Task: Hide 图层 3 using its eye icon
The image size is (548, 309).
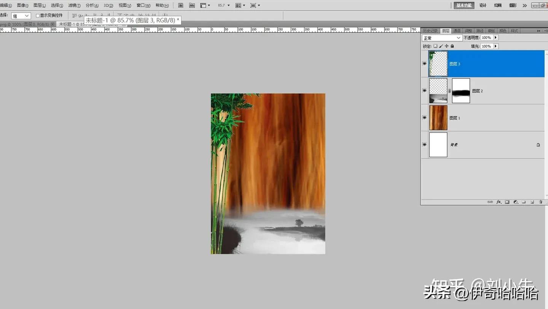Action: pos(424,64)
